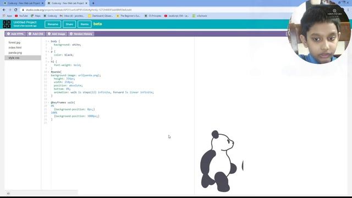Click the Share project button
The width and height of the screenshot is (352, 198).
point(69,24)
